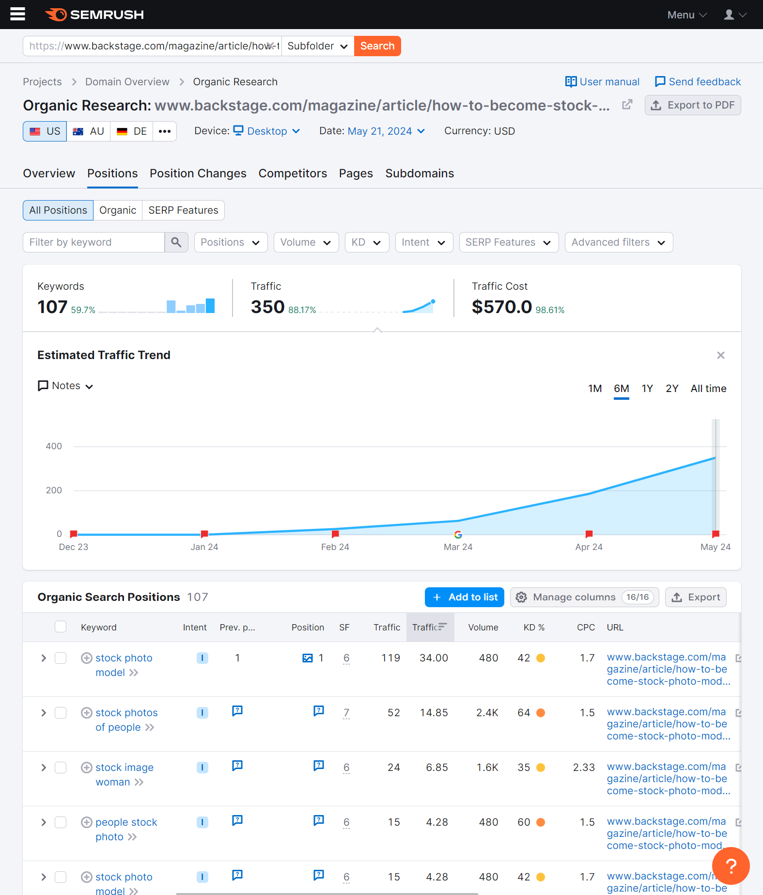763x895 pixels.
Task: Clear the URL search field
Action: click(x=271, y=46)
